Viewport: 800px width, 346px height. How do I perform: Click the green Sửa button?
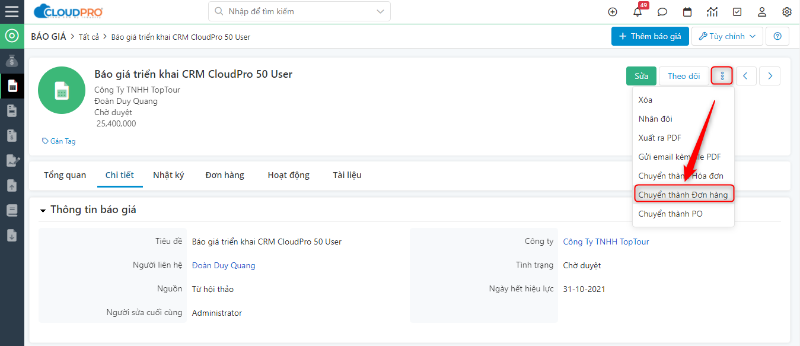coord(641,76)
